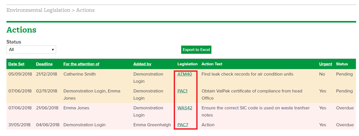Click the SIC code action text

255,111
